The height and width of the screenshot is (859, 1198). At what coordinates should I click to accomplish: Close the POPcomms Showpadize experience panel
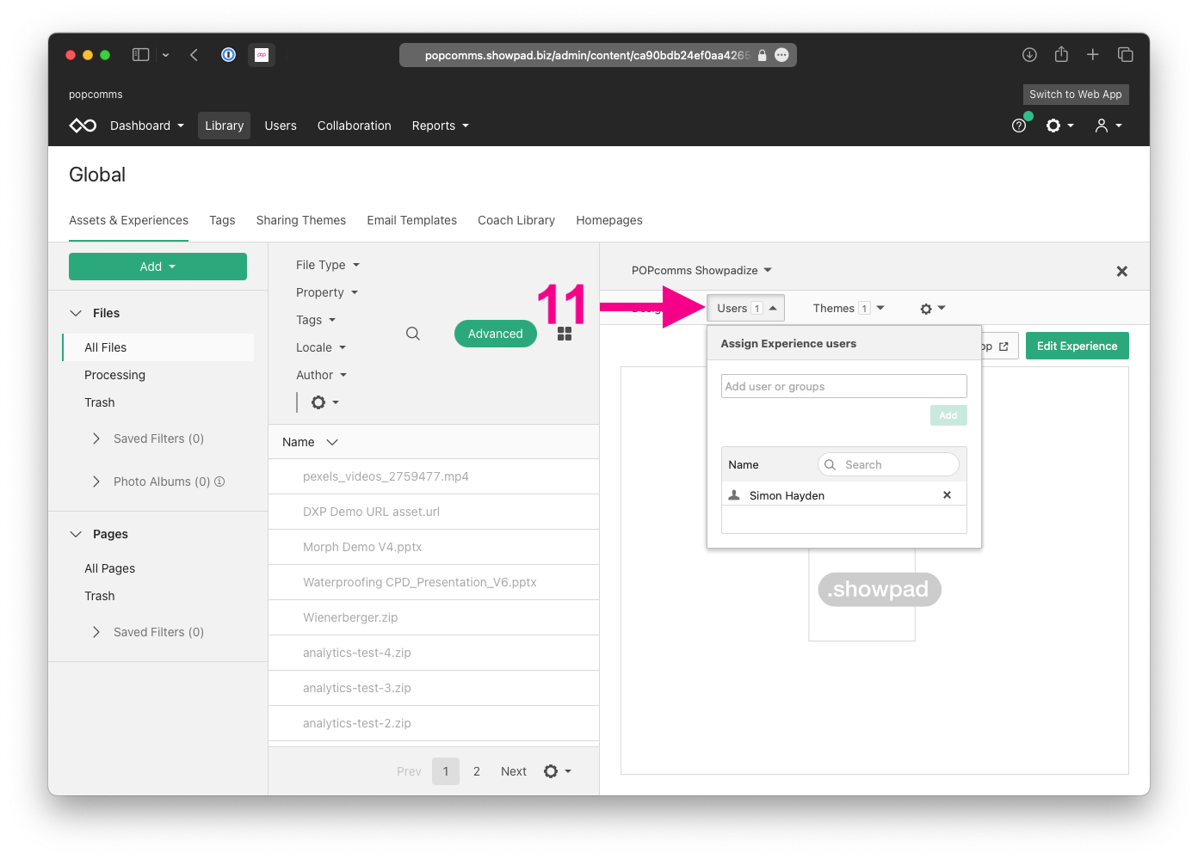point(1121,271)
